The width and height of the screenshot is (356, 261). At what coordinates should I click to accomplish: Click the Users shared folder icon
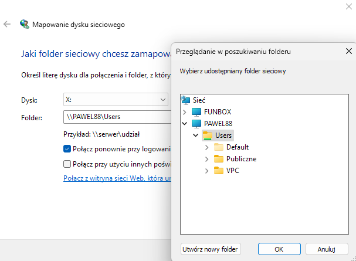pos(208,135)
